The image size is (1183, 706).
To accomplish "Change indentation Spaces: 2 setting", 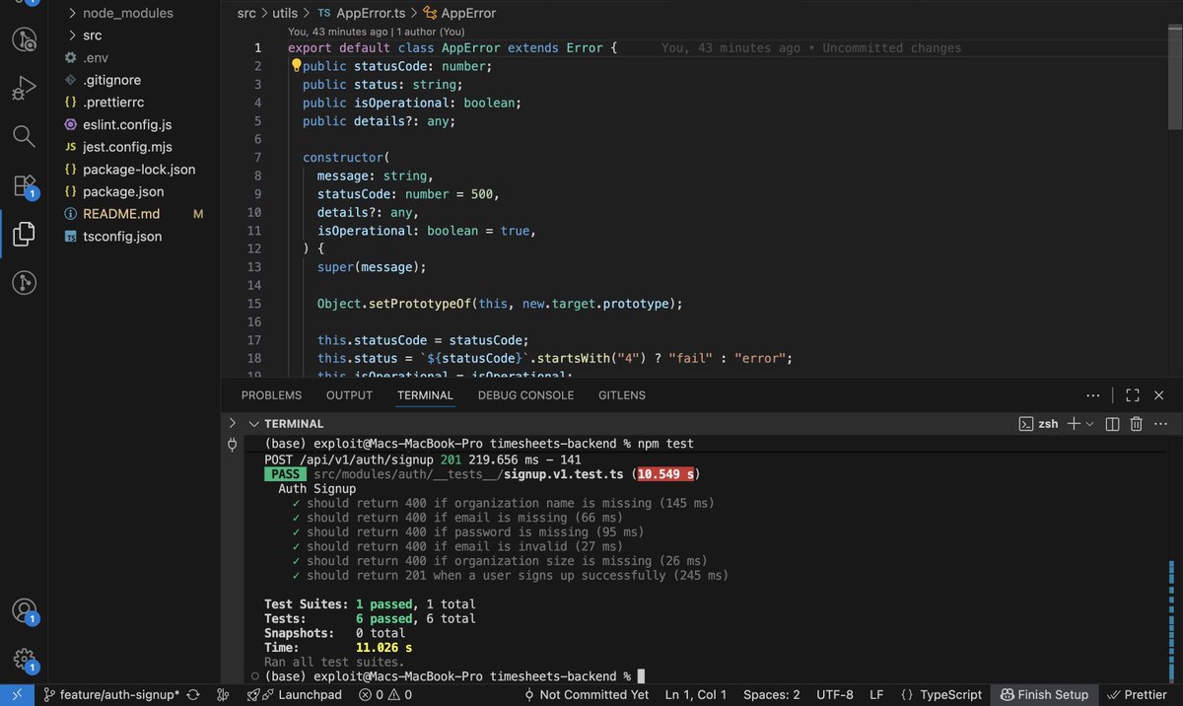I will click(x=772, y=694).
